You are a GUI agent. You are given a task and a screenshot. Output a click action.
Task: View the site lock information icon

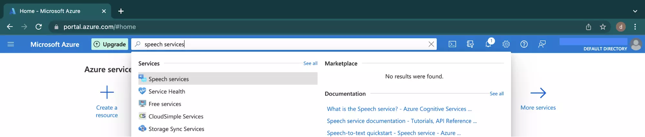click(56, 27)
